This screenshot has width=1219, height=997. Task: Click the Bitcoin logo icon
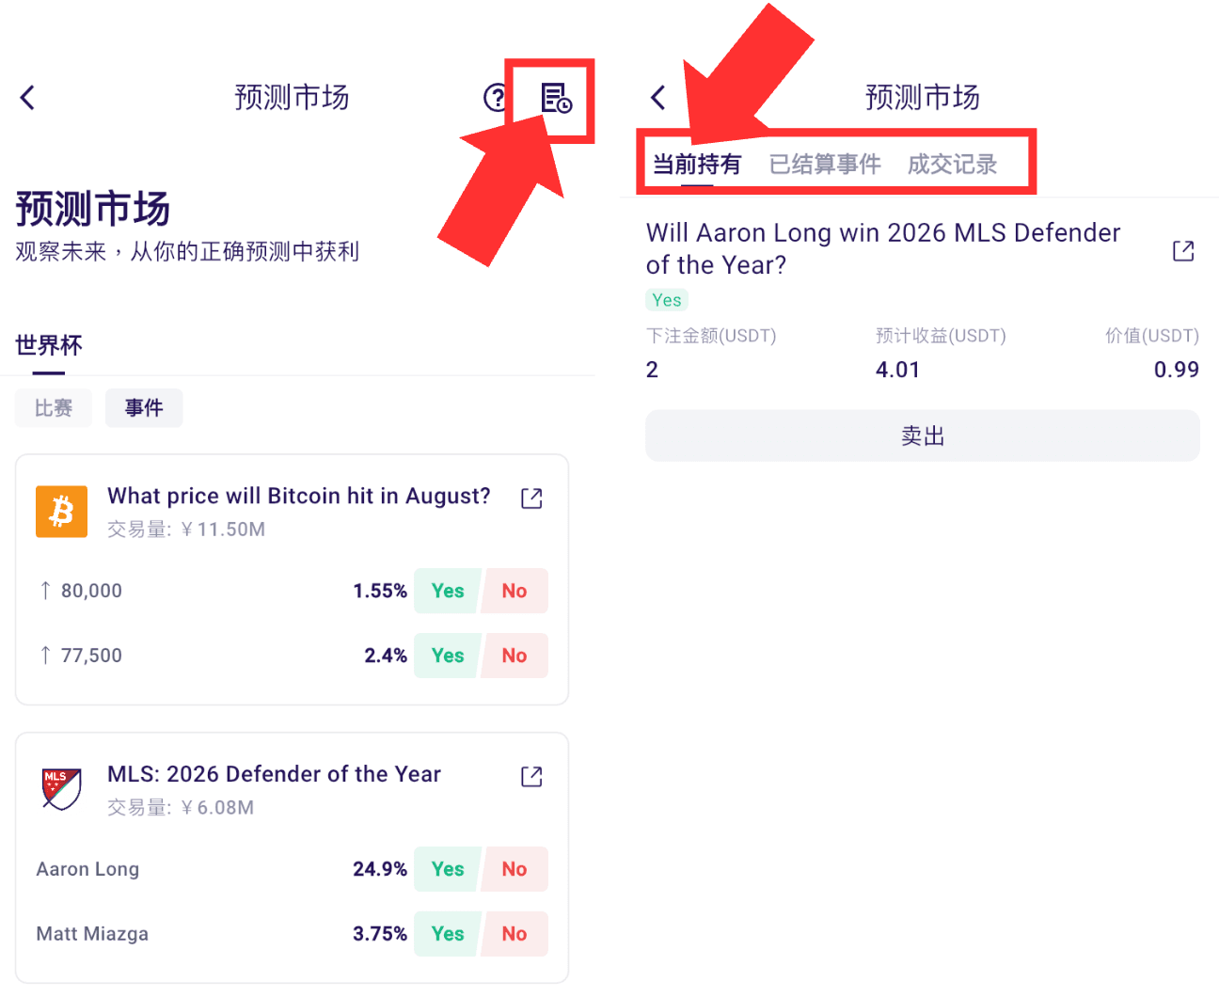pos(61,512)
